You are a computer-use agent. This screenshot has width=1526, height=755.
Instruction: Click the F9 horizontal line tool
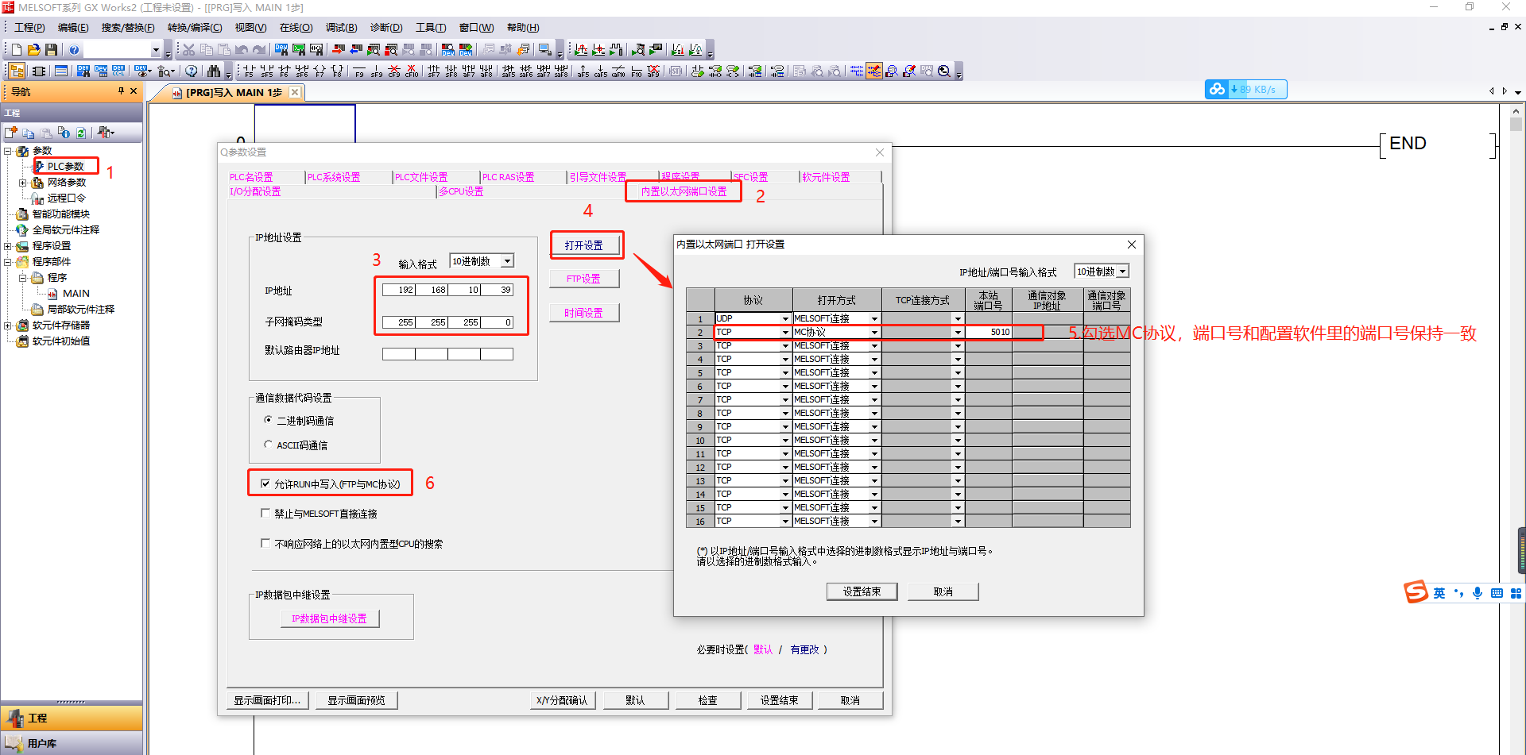tap(359, 71)
